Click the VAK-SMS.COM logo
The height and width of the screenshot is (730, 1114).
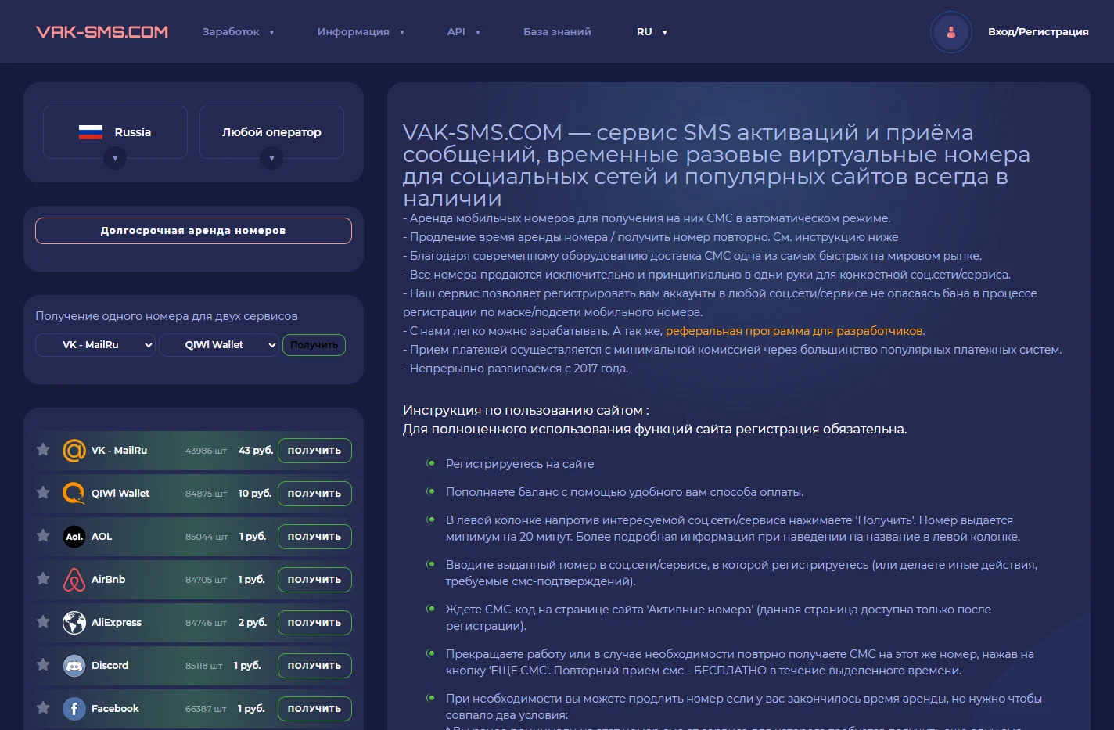click(x=102, y=32)
